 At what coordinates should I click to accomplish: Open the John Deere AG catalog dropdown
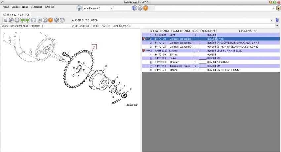(x=111, y=8)
